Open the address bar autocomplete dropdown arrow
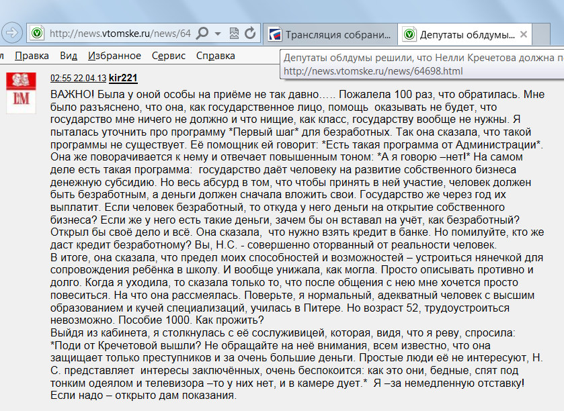The width and height of the screenshot is (564, 411). tap(218, 34)
